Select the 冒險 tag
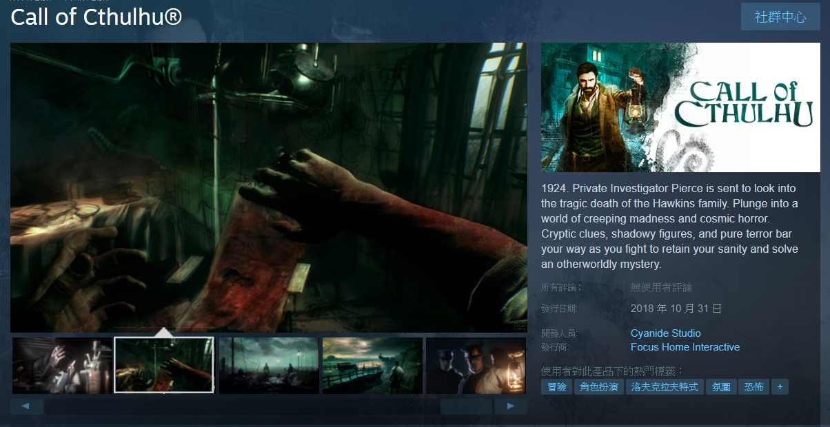Screen dimensions: 830x427 (x=556, y=387)
